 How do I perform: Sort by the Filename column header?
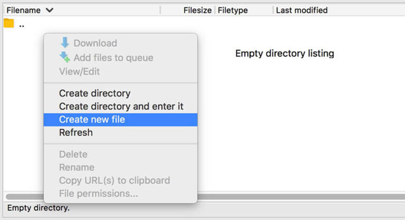(x=24, y=10)
